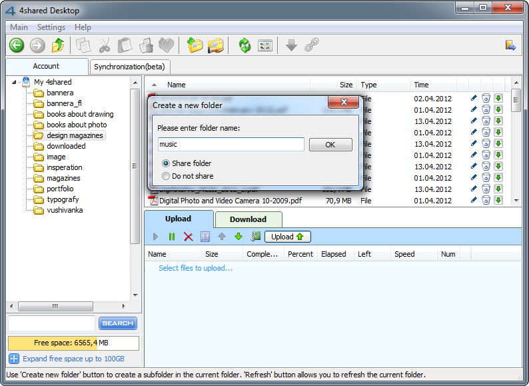Click the Copy documents toolbar icon
Viewport: 529px width, 386px height.
(x=83, y=45)
